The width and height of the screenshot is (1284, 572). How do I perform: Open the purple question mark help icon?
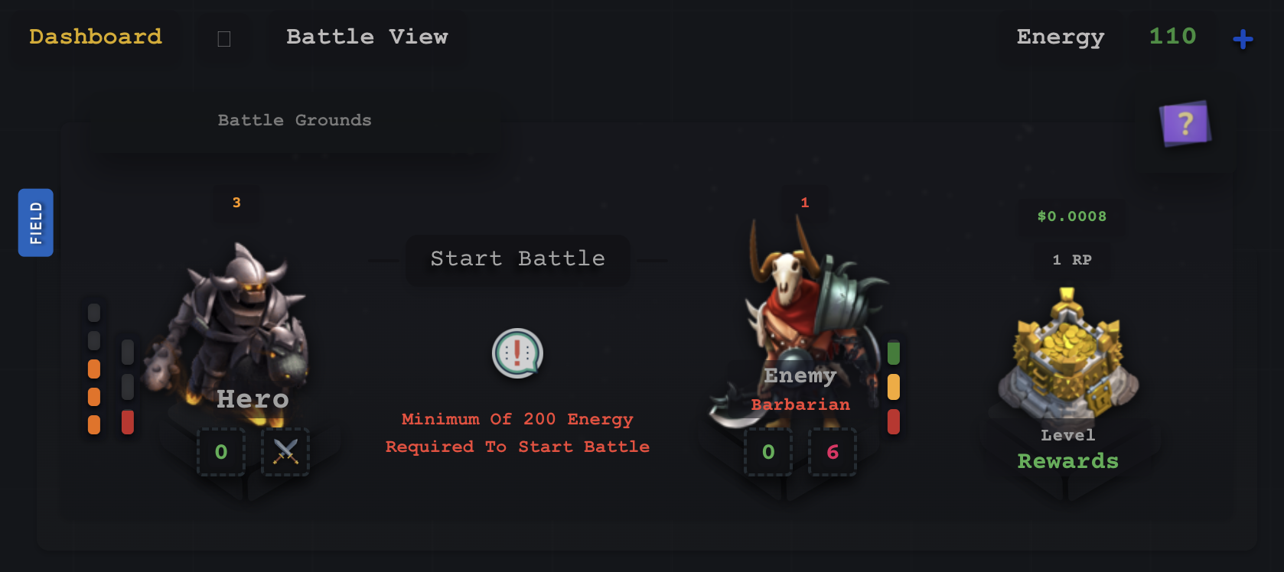point(1185,123)
